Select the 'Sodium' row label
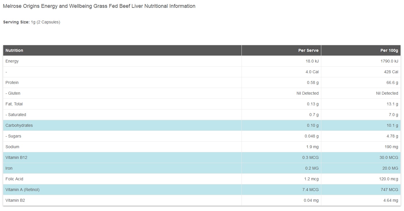Image resolution: width=404 pixels, height=211 pixels. [x=12, y=147]
